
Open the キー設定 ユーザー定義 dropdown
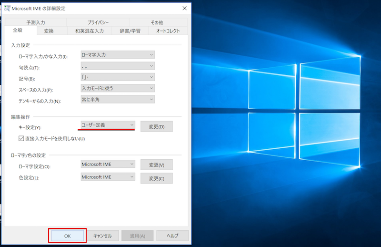tap(108, 125)
